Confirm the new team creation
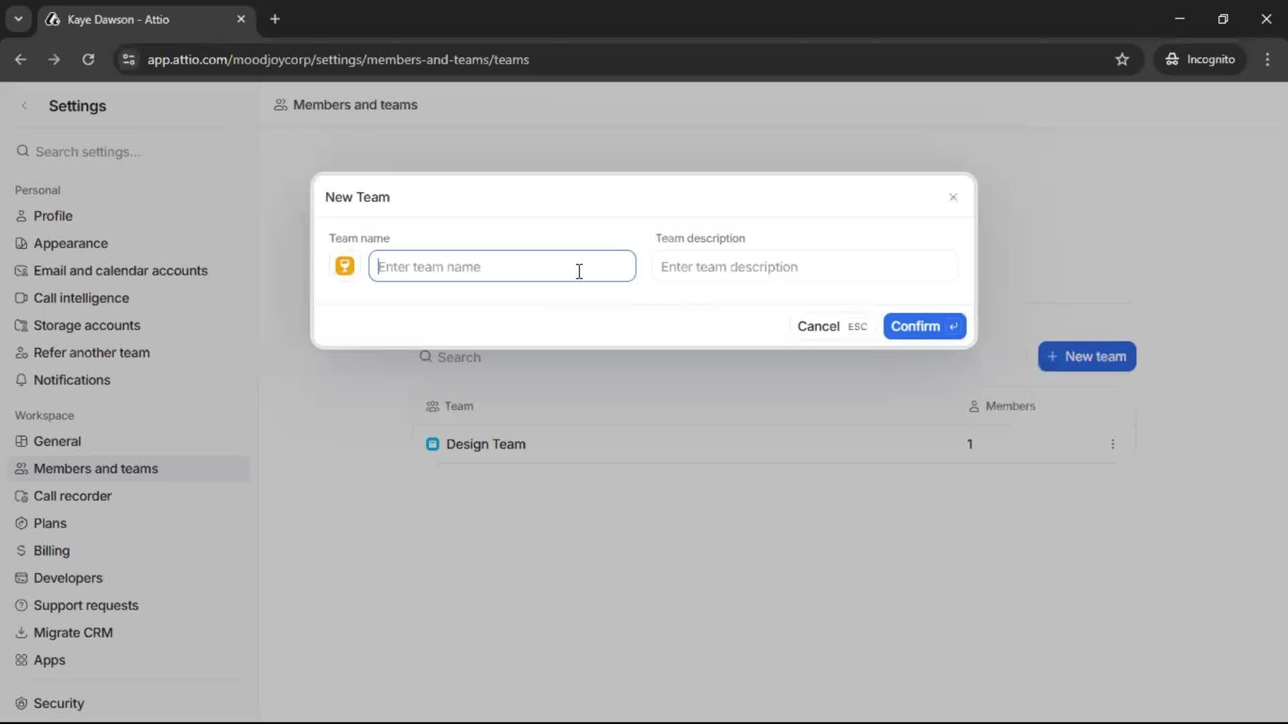The height and width of the screenshot is (724, 1288). (924, 326)
